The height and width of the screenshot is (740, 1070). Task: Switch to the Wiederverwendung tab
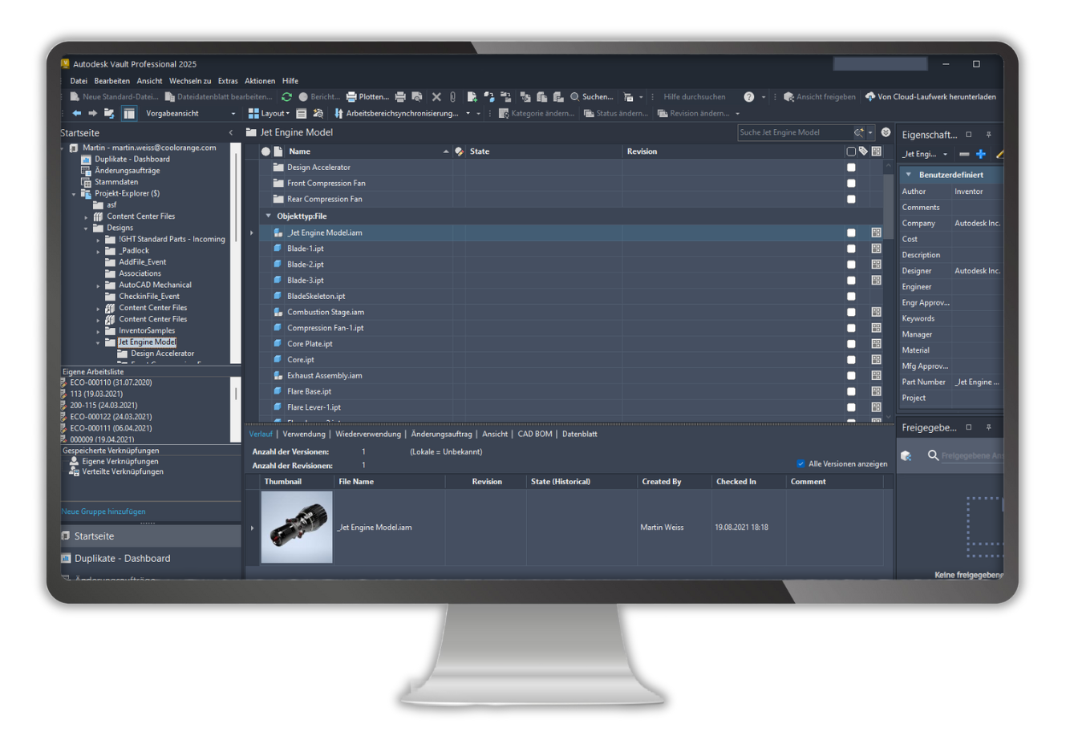tap(368, 435)
